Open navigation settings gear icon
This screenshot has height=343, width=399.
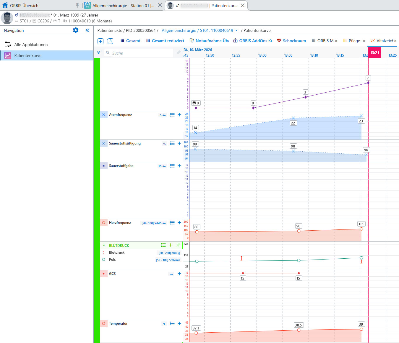pos(76,30)
